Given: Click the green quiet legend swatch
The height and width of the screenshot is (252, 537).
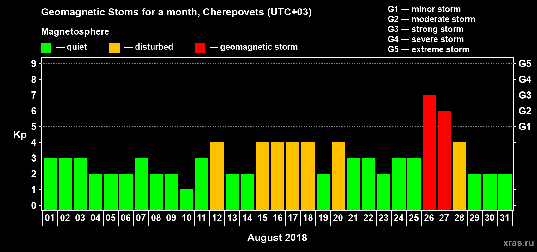Looking at the screenshot, I should click(x=46, y=48).
